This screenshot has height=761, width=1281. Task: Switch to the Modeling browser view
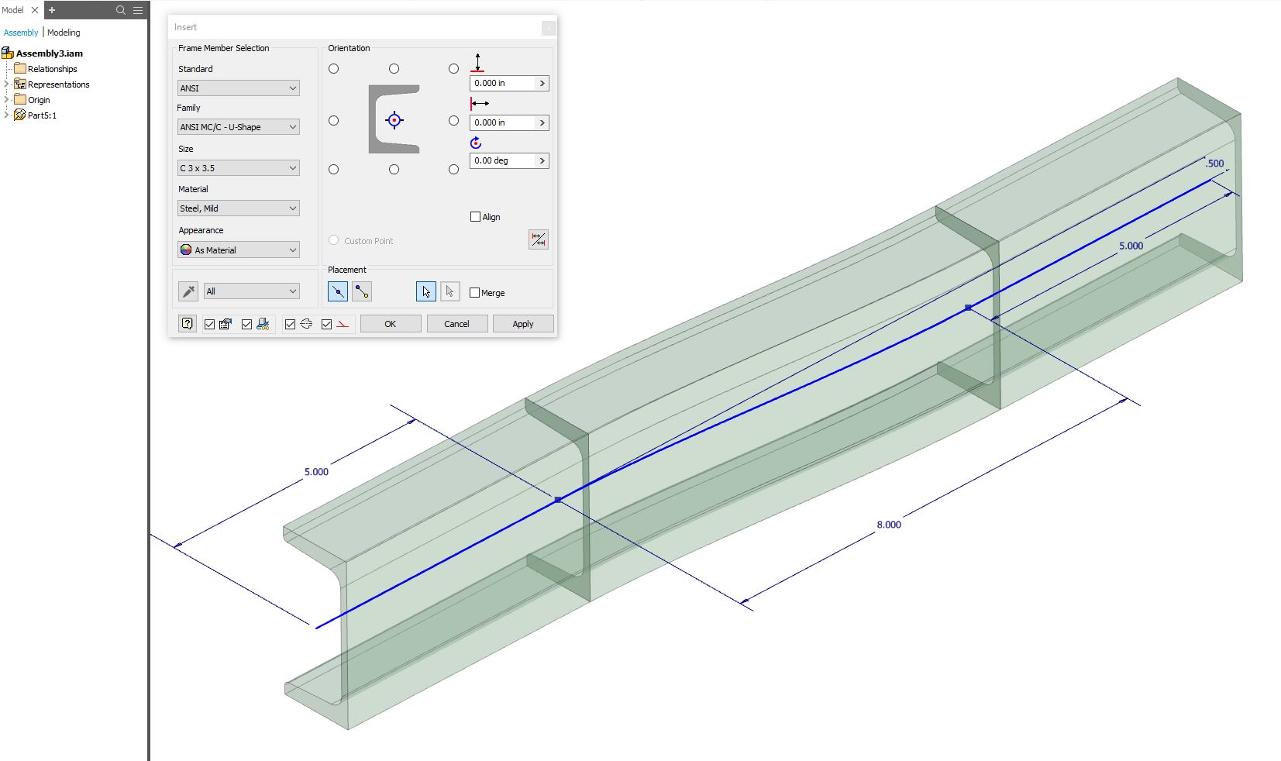tap(64, 33)
